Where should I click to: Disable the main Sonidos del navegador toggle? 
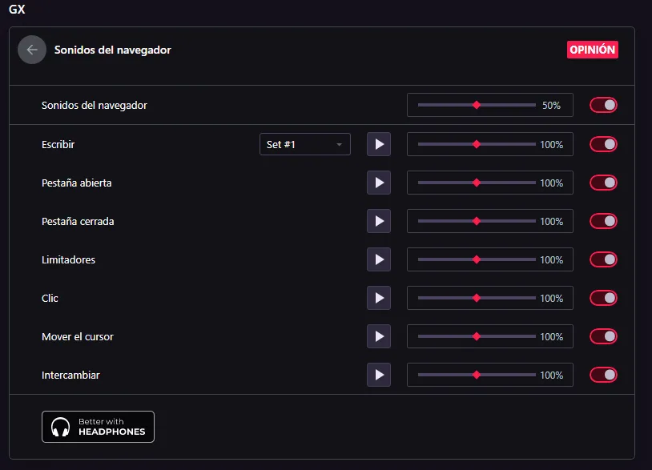[x=603, y=105]
